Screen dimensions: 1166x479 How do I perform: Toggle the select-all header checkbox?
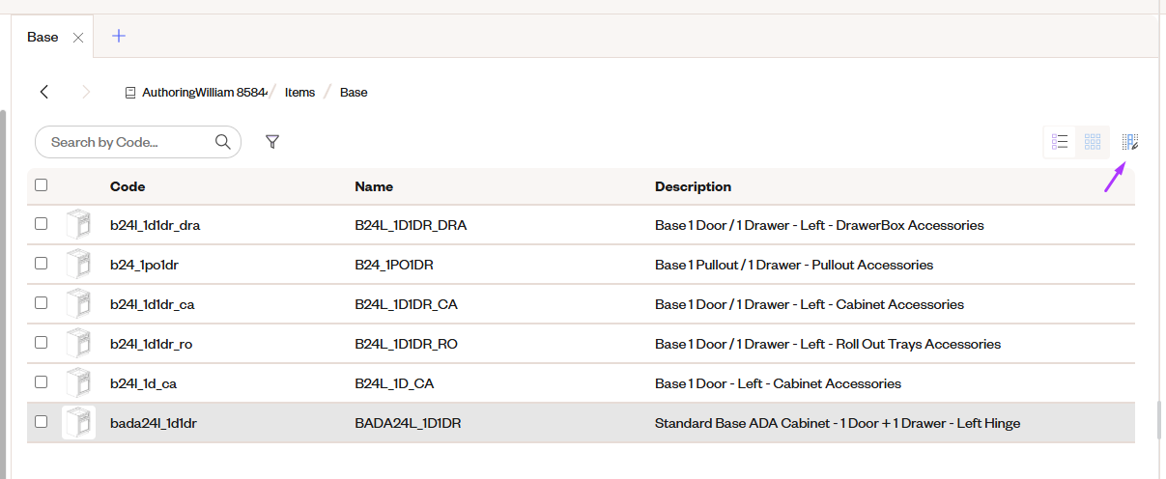(41, 184)
